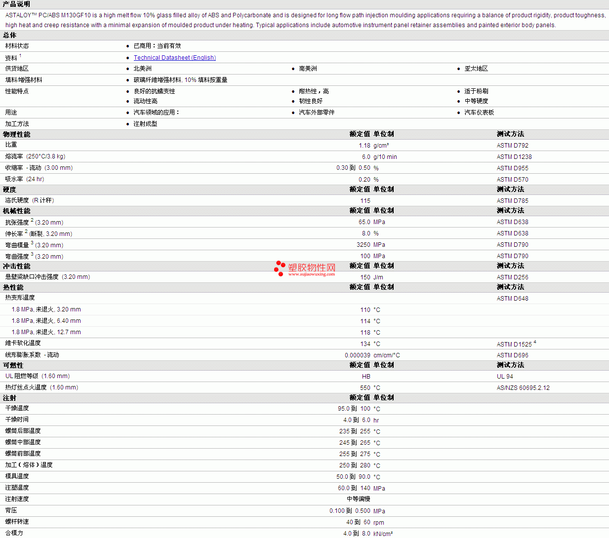
Task: Select the "适于粉刷" feature
Action: click(476, 91)
